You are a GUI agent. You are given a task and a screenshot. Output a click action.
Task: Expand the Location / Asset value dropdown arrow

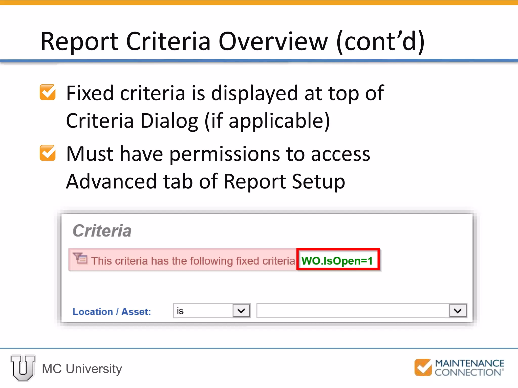(x=458, y=311)
